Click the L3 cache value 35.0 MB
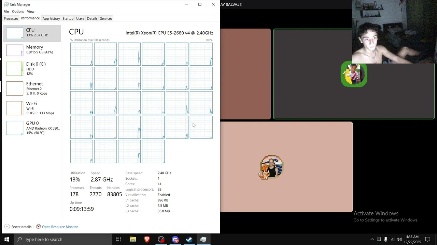This screenshot has height=245, width=437. point(164,211)
